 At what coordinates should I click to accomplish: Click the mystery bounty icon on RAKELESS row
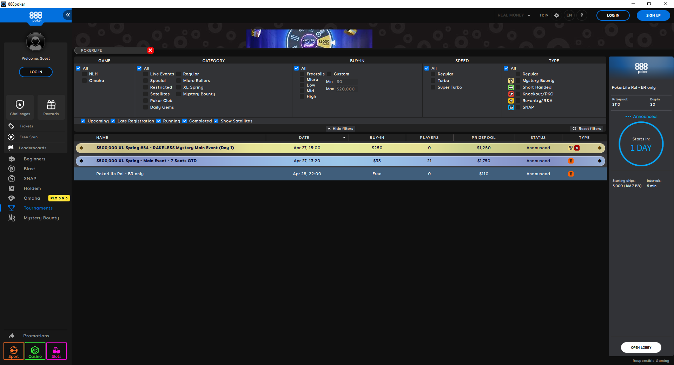(x=571, y=148)
